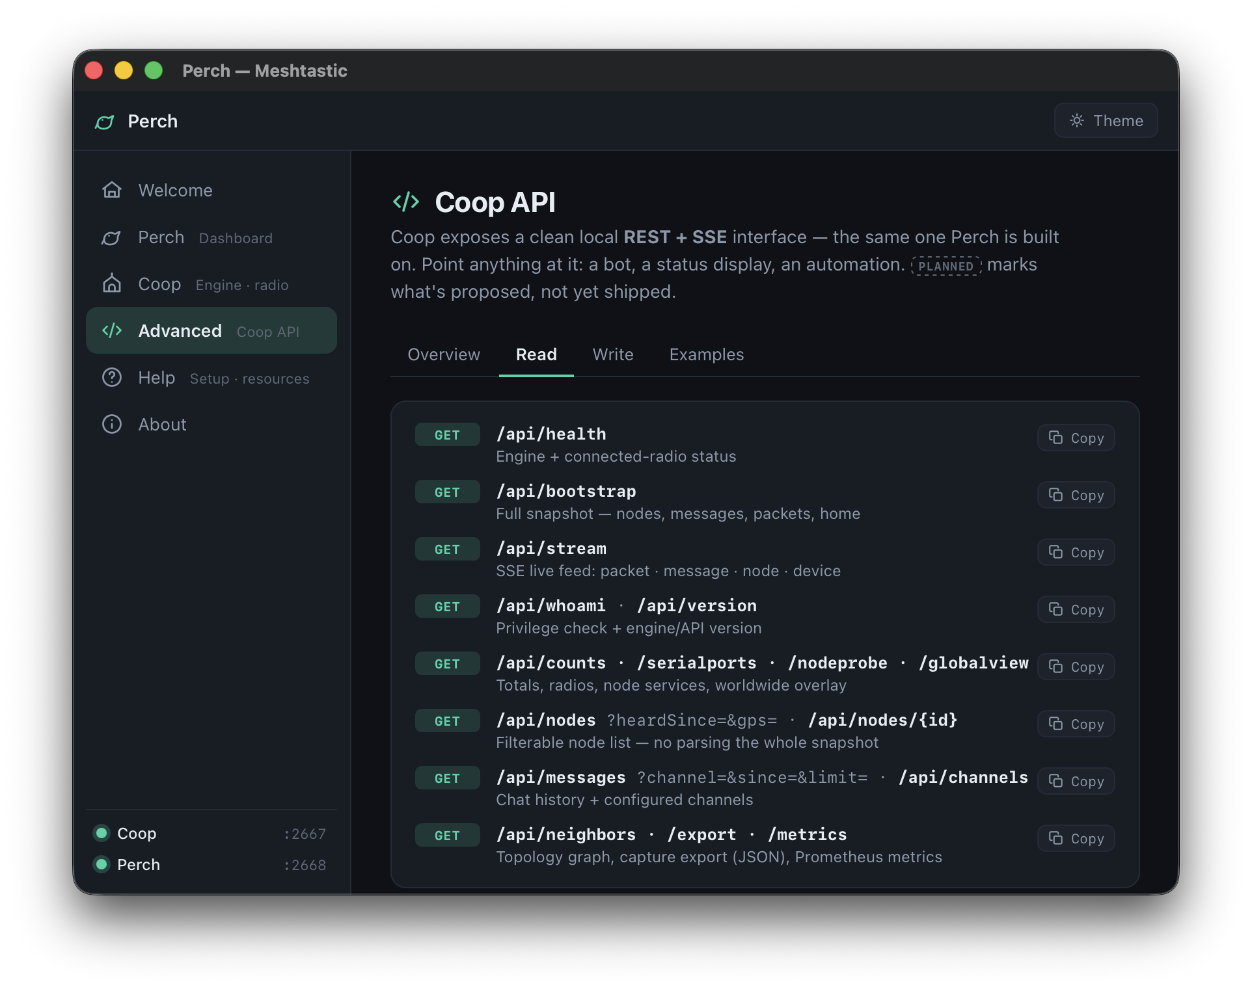Toggle the Theme button

coord(1106,120)
